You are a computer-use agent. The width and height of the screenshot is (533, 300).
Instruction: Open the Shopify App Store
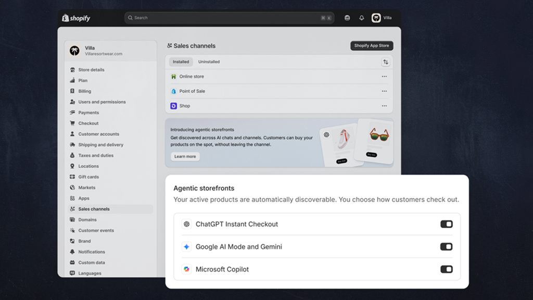pos(371,45)
